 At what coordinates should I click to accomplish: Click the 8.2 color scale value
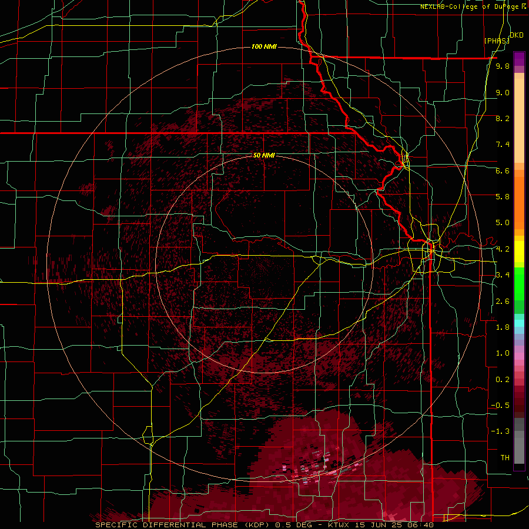(503, 118)
